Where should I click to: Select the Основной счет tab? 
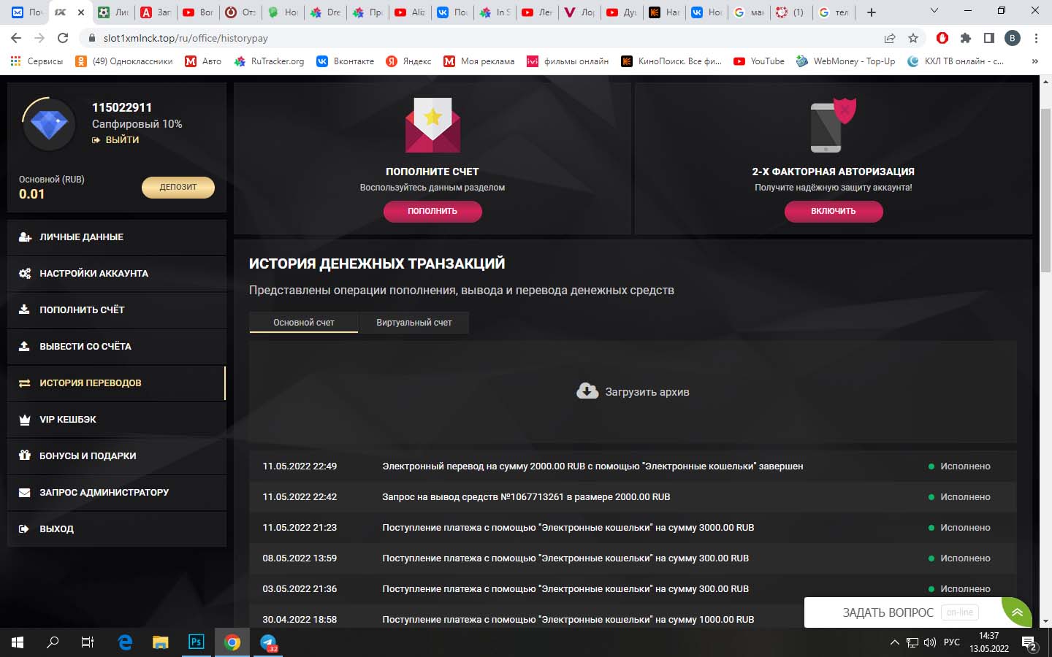click(304, 322)
